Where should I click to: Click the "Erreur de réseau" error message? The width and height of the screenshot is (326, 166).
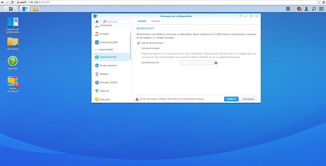point(172,99)
